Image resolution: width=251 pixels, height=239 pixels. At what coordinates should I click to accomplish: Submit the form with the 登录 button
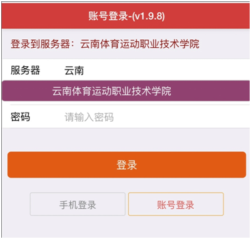pyautogui.click(x=127, y=165)
